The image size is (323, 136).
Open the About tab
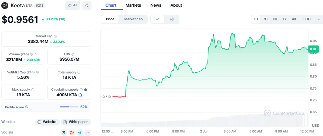176,5
